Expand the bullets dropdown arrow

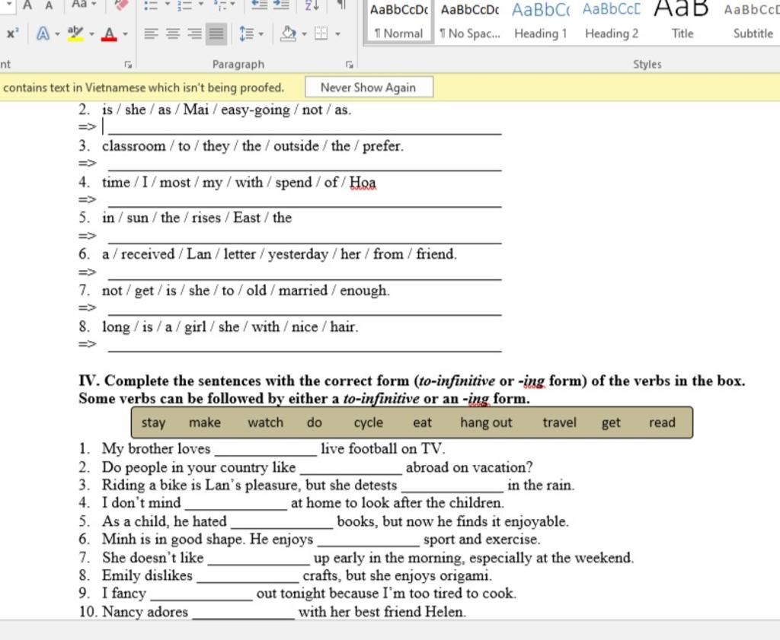point(167,4)
